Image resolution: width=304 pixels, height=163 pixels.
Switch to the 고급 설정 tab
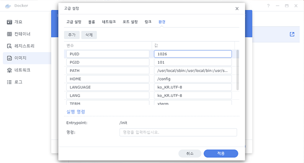coord(74,22)
